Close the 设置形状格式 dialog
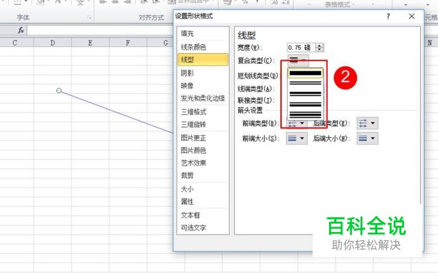 point(411,16)
